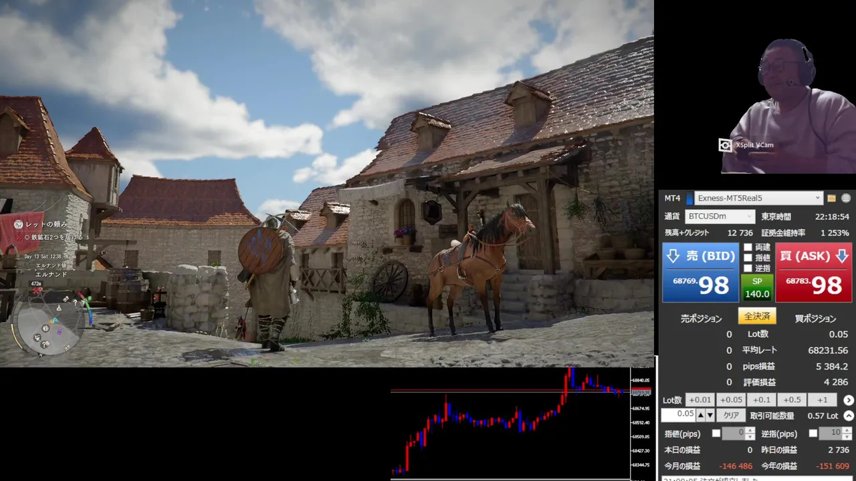Open the round hamburger menu icon
Screen dimensions: 856x481
tap(846, 198)
